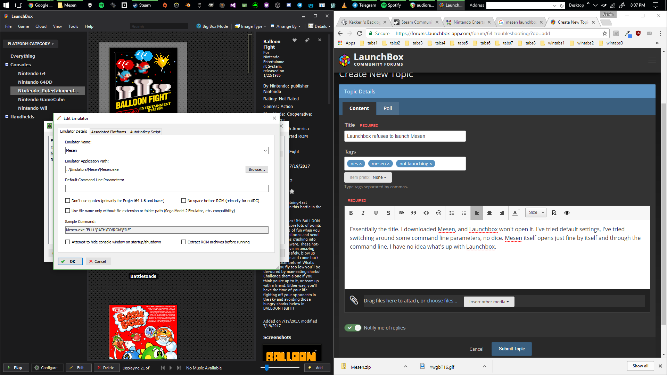Center-align the editor text
Screen dimensions: 667x375
point(489,213)
